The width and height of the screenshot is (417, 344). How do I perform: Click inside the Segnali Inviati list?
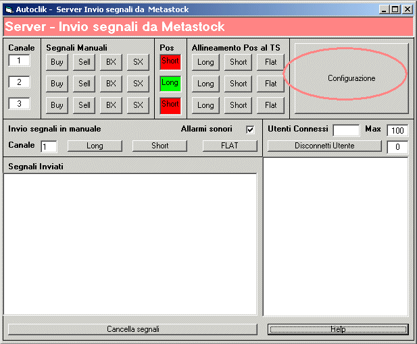tap(130, 244)
